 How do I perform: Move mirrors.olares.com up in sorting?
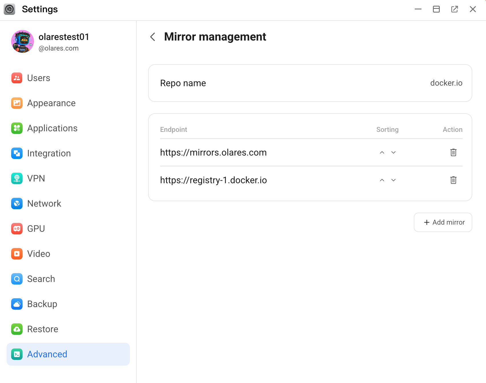[382, 152]
